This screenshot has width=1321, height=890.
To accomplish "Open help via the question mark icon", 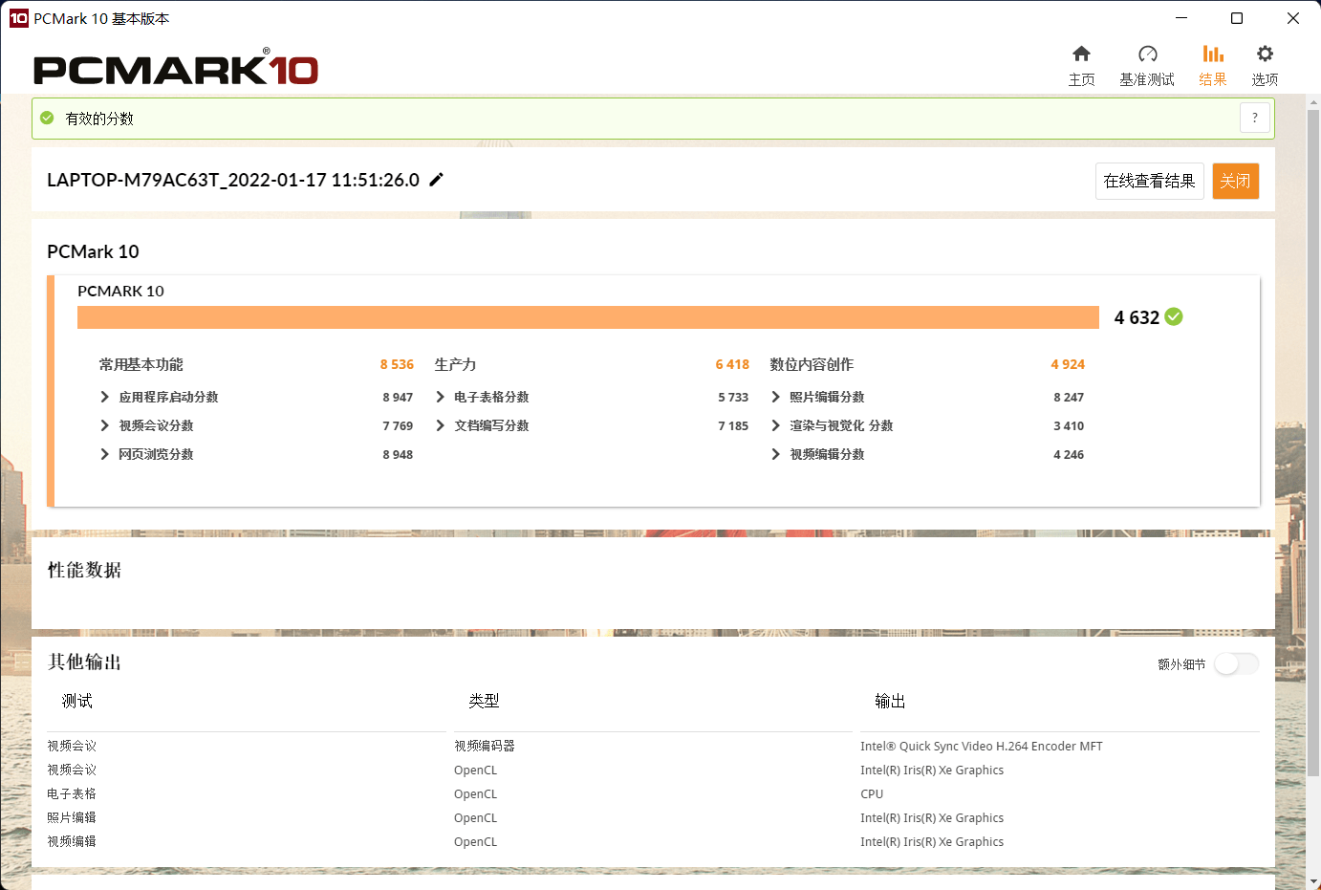I will (x=1255, y=118).
